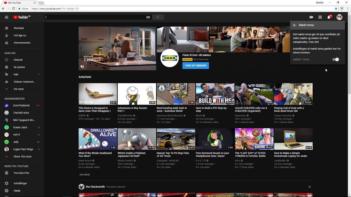Screen dimensions: 351x197
Task: Play the WIRED drone video thumbnail
Action: pyautogui.click(x=98, y=94)
